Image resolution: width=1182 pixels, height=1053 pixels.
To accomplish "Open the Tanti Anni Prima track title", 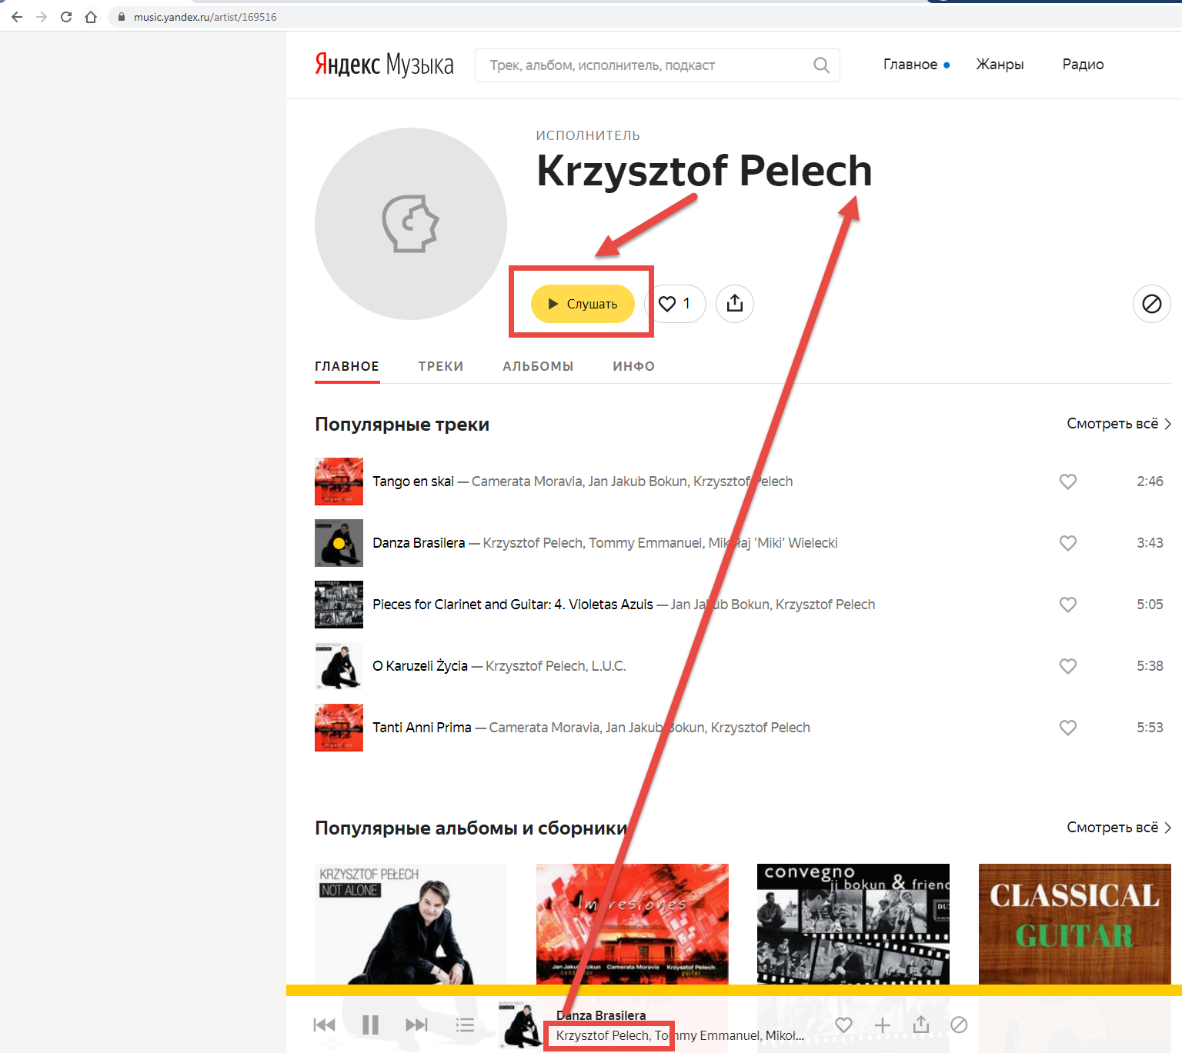I will coord(422,728).
